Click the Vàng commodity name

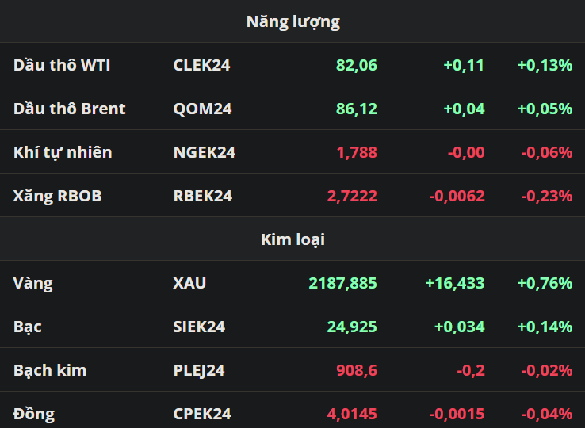tap(33, 283)
